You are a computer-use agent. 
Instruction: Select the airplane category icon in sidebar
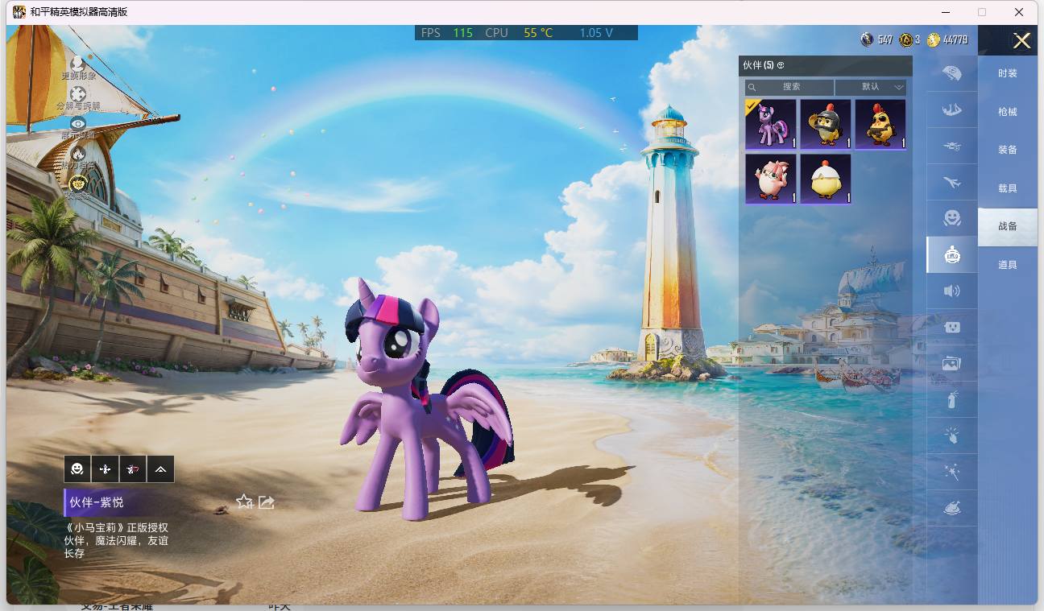tap(952, 183)
